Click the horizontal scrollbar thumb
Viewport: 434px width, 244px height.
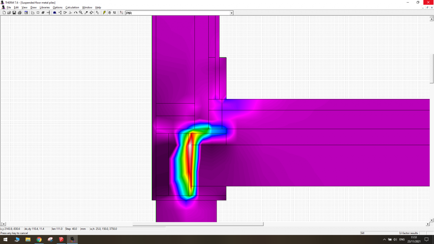[198, 224]
